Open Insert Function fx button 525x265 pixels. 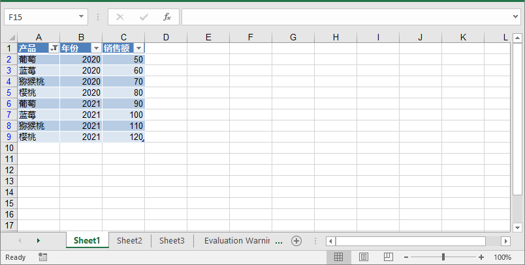click(167, 17)
